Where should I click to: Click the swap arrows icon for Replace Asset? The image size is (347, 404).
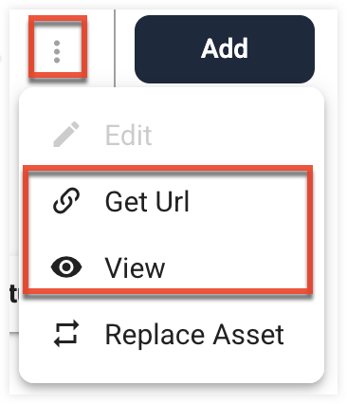[x=66, y=334]
